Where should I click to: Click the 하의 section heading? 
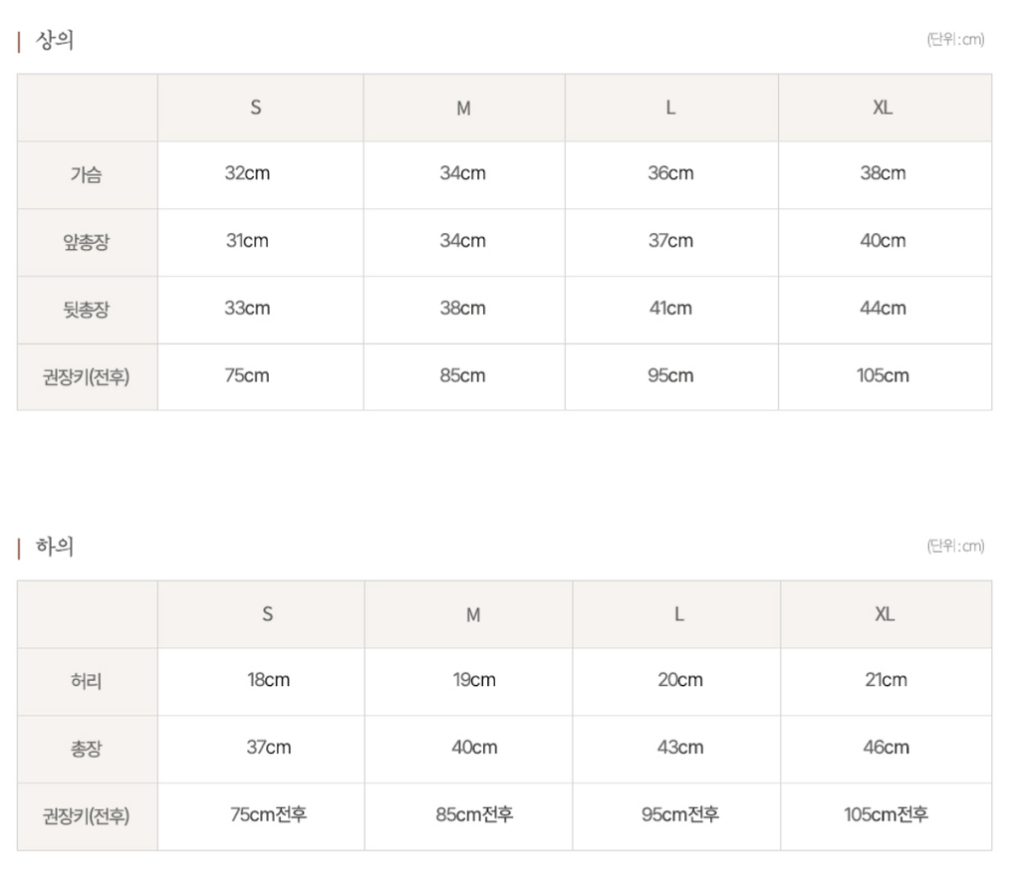tap(55, 547)
